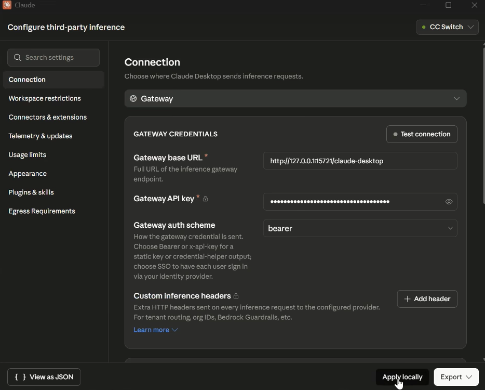Expand the Learn more chevron
The width and height of the screenshot is (485, 390).
click(x=175, y=330)
